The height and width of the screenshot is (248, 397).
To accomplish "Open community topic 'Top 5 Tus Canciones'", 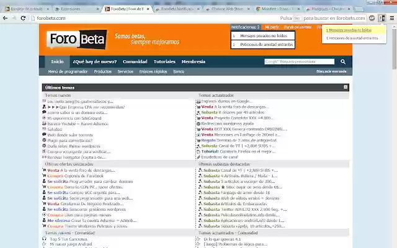I will click(x=68, y=239).
